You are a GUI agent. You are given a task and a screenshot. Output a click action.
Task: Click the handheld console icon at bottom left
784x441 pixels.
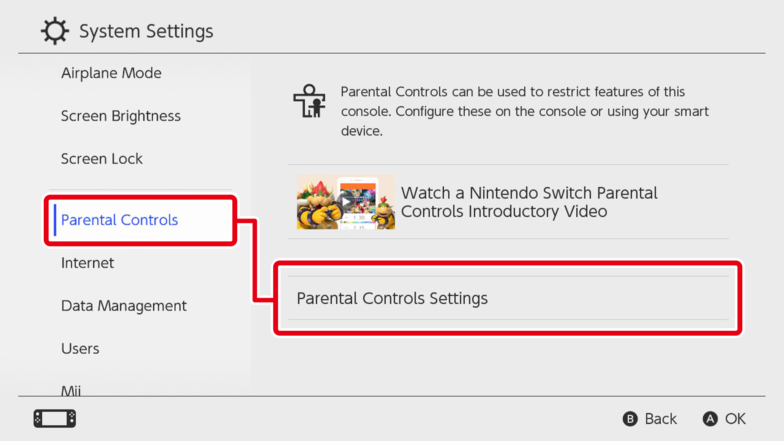click(55, 419)
